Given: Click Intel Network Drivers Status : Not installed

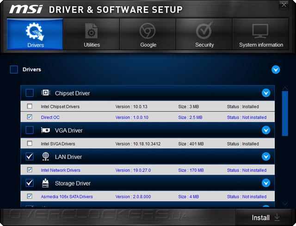Looking at the screenshot, I should coord(247,170).
